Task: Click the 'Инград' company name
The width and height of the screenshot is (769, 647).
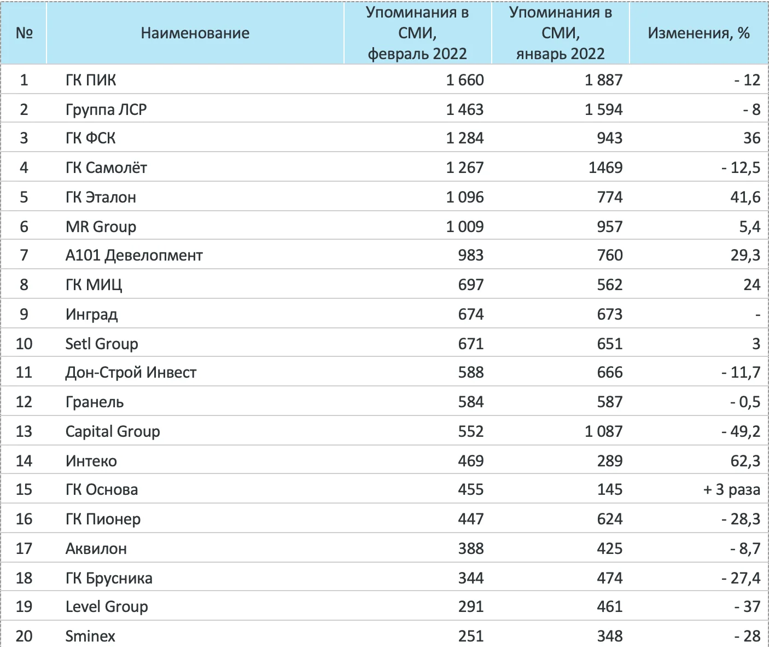Action: 91,314
